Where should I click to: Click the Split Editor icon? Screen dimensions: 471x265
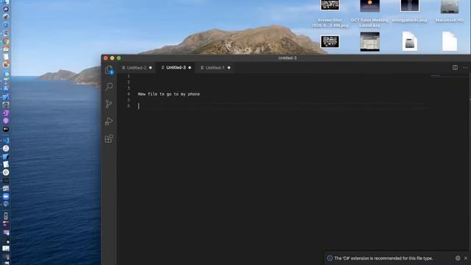(455, 68)
